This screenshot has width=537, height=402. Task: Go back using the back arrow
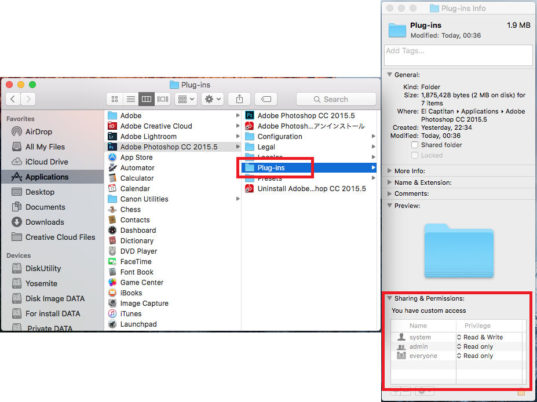point(13,99)
